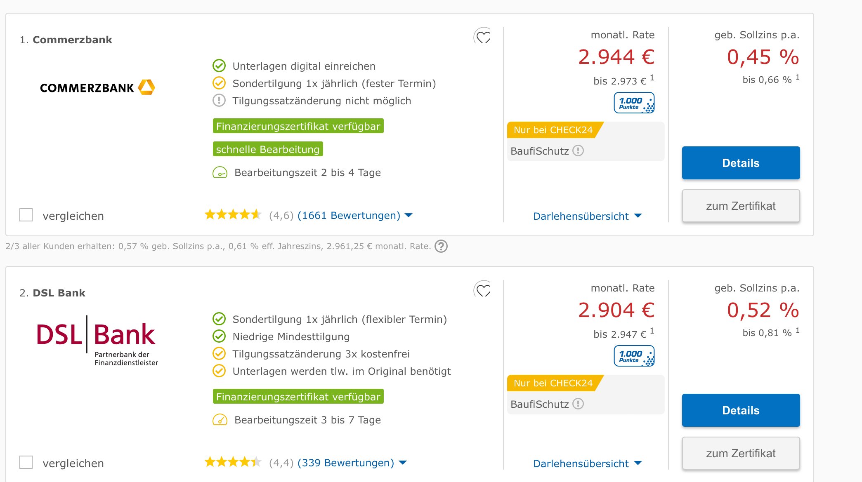Click BaufiSchutz info icon in DSL Bank offer
This screenshot has width=862, height=482.
pos(578,404)
